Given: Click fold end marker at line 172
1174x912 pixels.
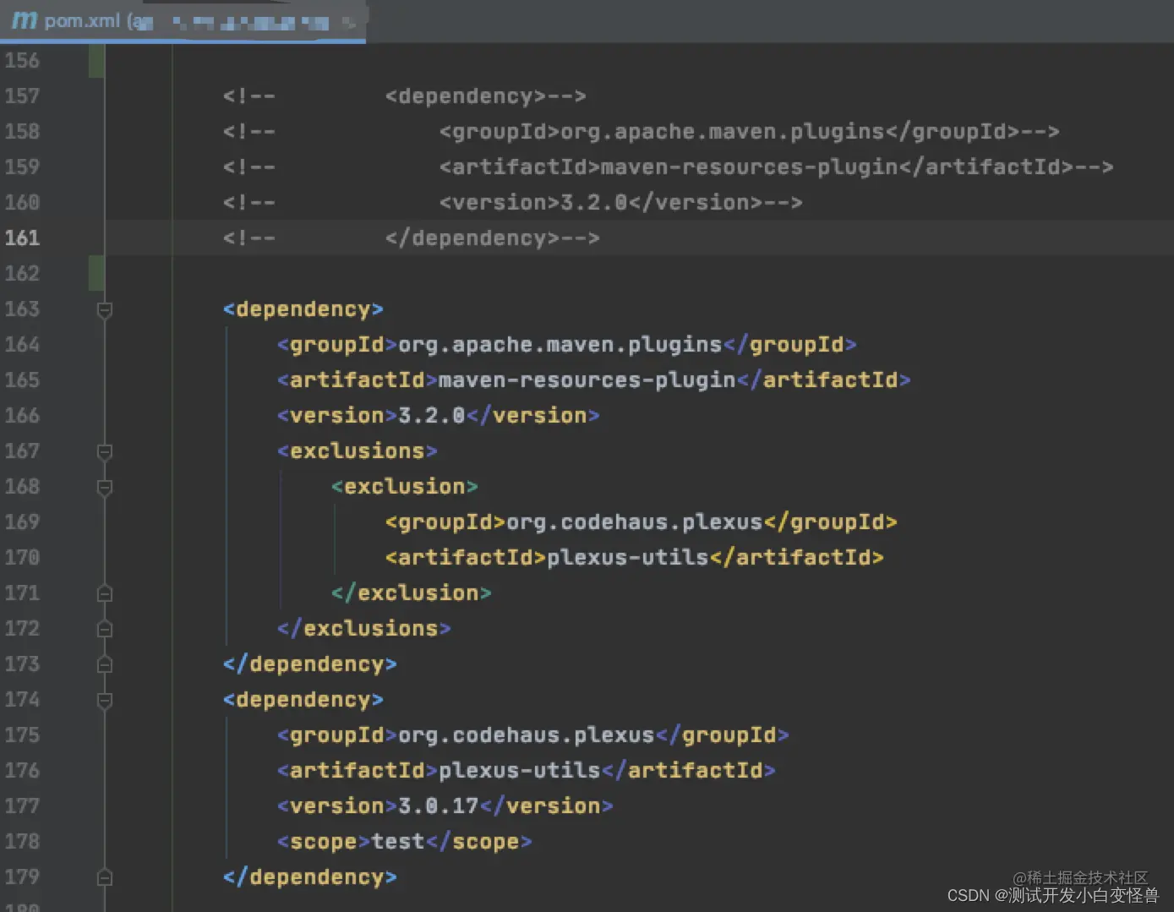Looking at the screenshot, I should [105, 629].
